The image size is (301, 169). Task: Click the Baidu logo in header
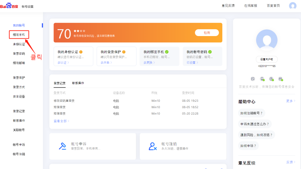click(9, 6)
